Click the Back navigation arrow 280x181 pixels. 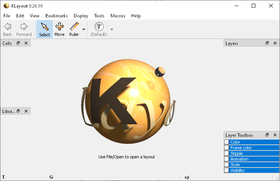pos(8,29)
